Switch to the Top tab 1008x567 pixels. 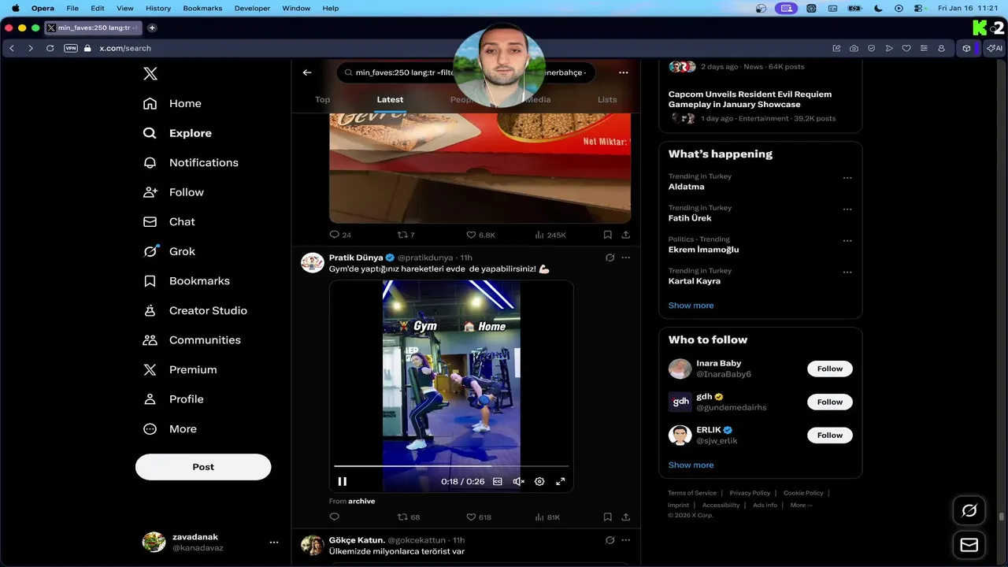pos(323,99)
